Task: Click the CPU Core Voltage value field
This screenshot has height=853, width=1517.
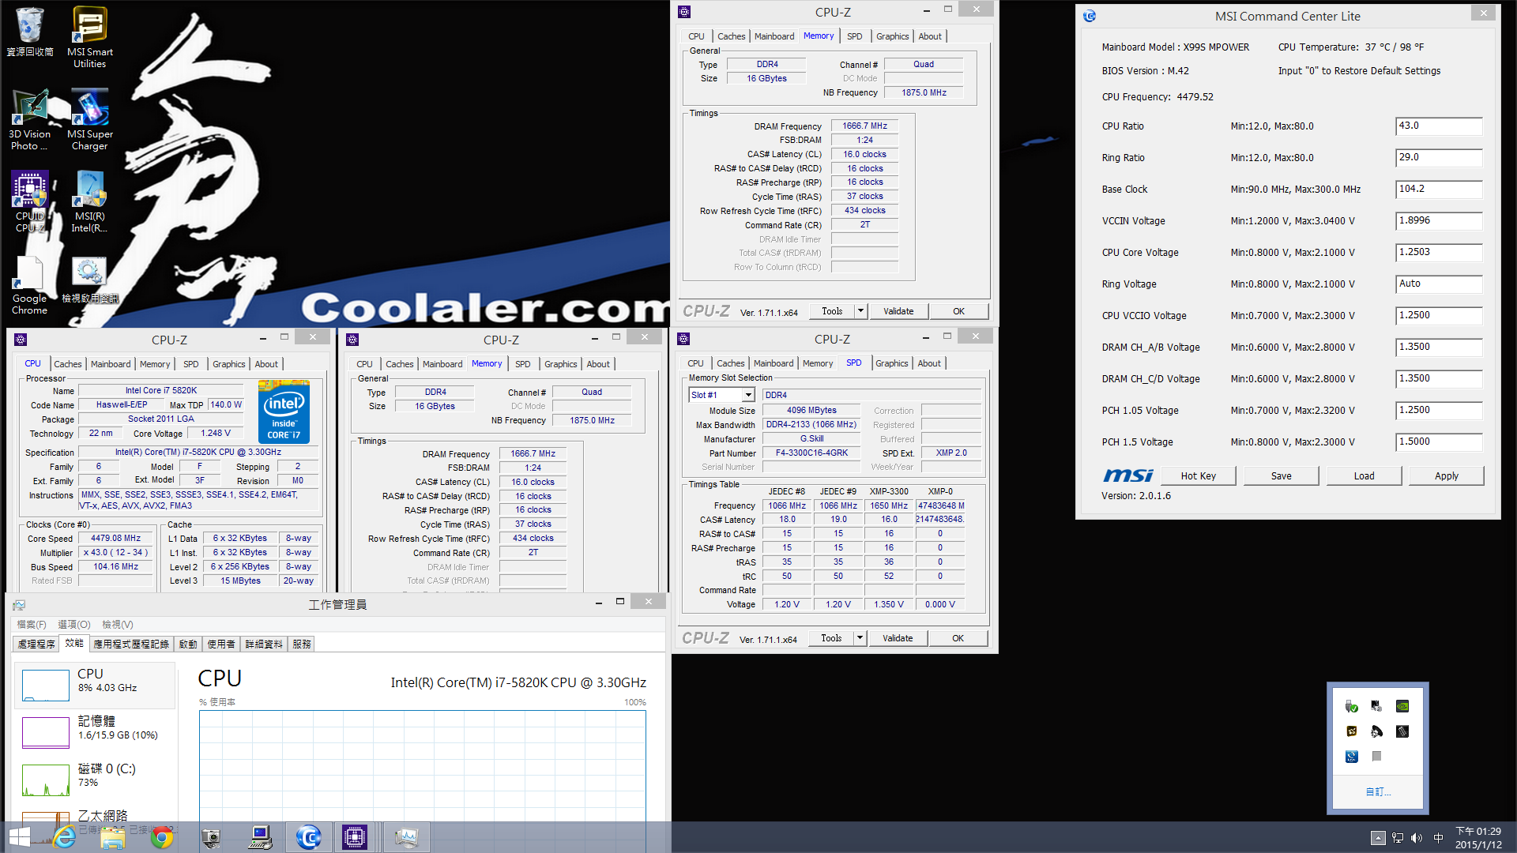Action: tap(1438, 253)
